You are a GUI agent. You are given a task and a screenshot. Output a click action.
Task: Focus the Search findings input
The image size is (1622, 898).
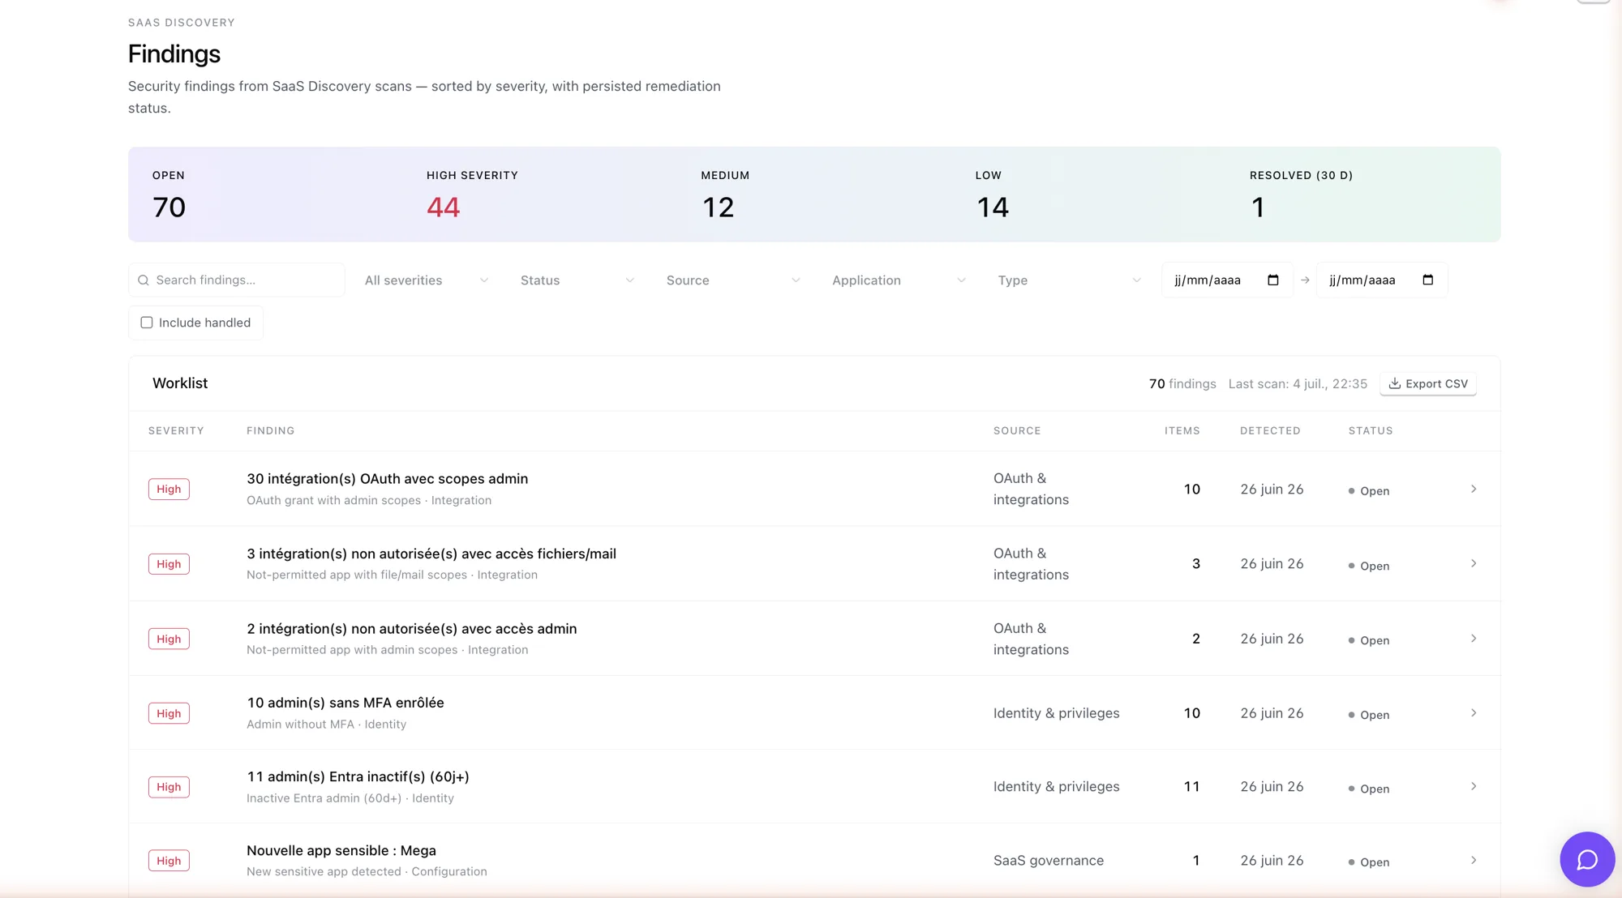tap(237, 280)
